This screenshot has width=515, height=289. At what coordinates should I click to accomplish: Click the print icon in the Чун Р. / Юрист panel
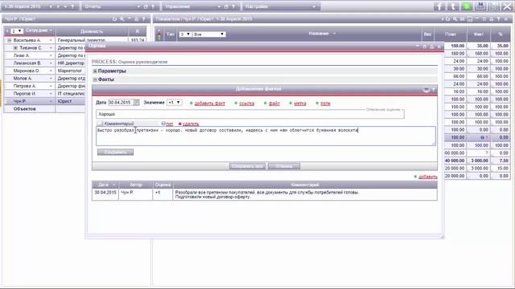pyautogui.click(x=137, y=19)
